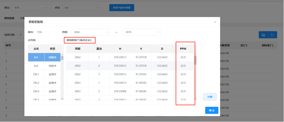Click point list scrollbar up arrow
Viewport: 284px width, 122px height.
point(62,54)
